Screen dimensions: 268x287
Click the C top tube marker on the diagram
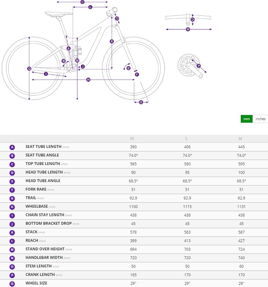coord(82,2)
